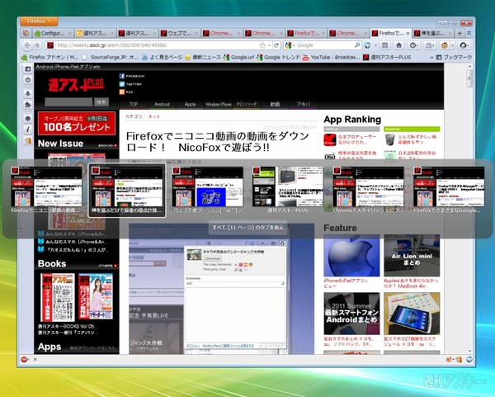This screenshot has width=495, height=397.
Task: Open the gear settings icon in left sidebar strip
Action: coord(28,118)
